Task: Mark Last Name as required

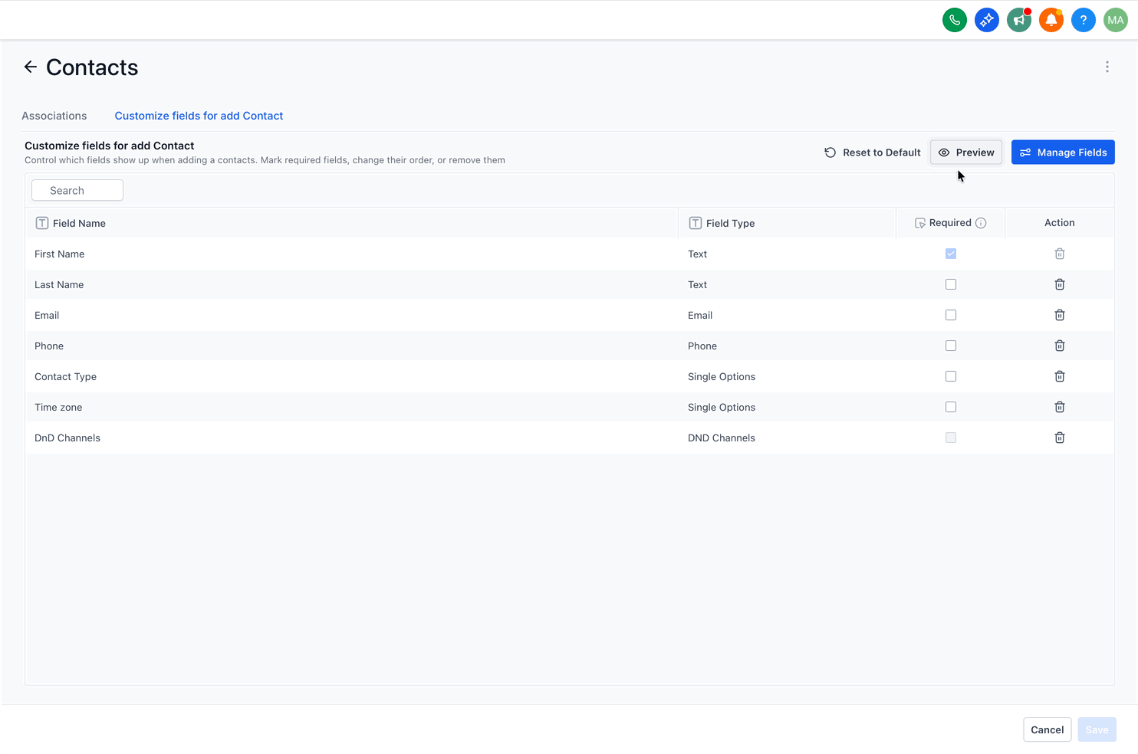Action: pyautogui.click(x=951, y=284)
